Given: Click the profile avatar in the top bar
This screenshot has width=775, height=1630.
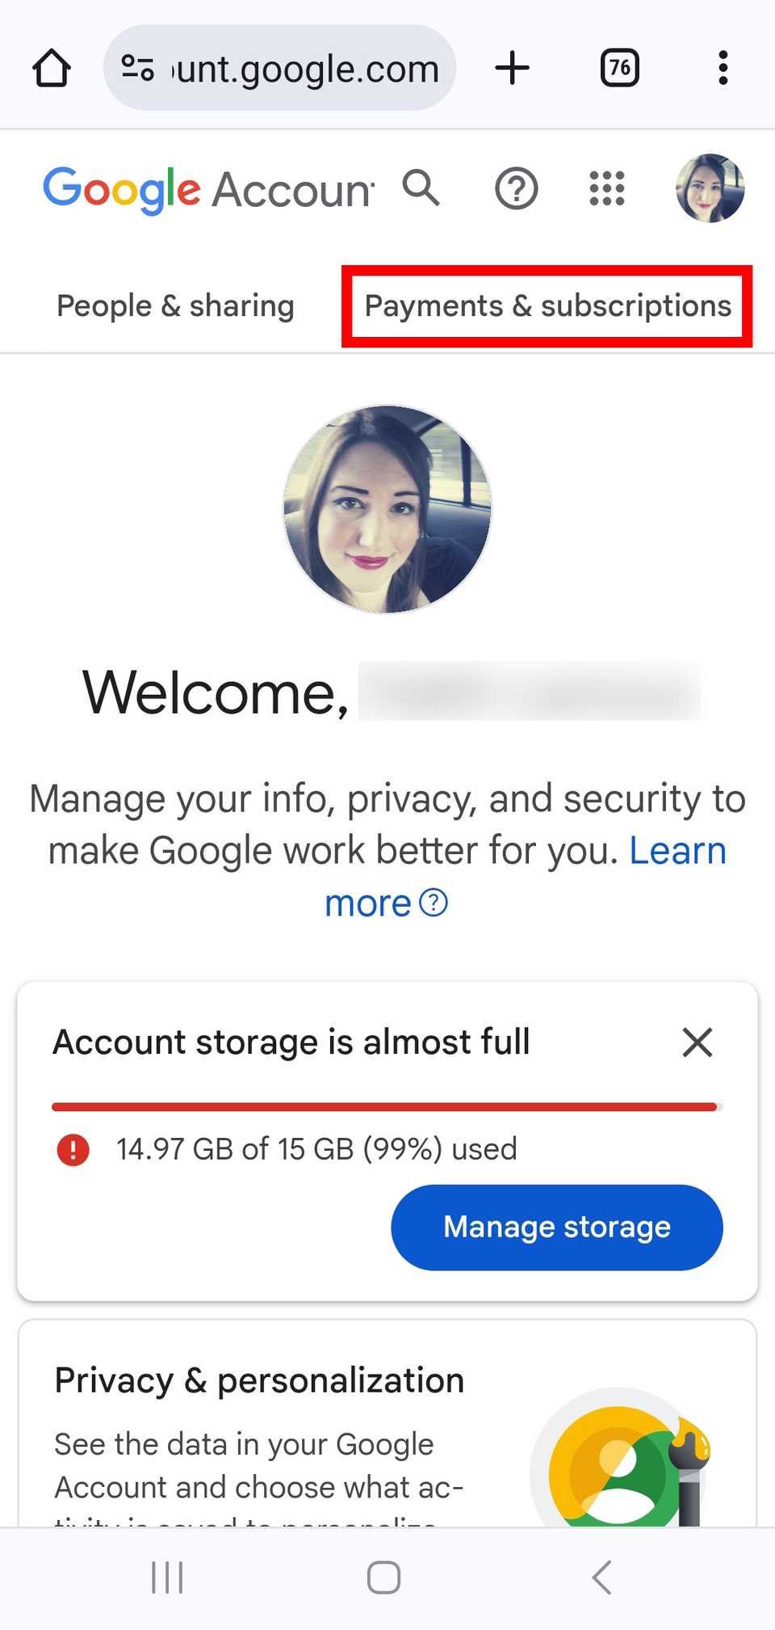Looking at the screenshot, I should (x=710, y=188).
